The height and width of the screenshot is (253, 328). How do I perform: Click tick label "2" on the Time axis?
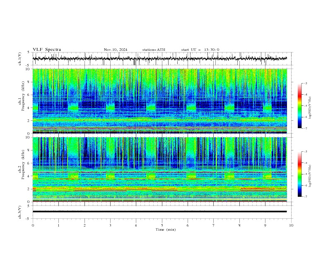pyautogui.click(x=84, y=225)
